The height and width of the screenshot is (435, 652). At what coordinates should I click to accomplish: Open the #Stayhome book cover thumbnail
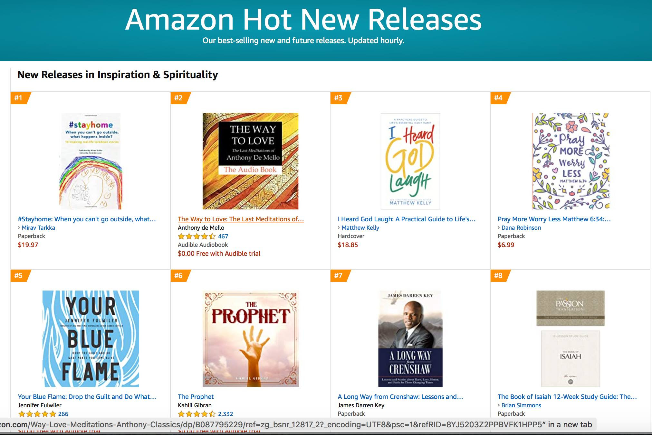point(91,161)
